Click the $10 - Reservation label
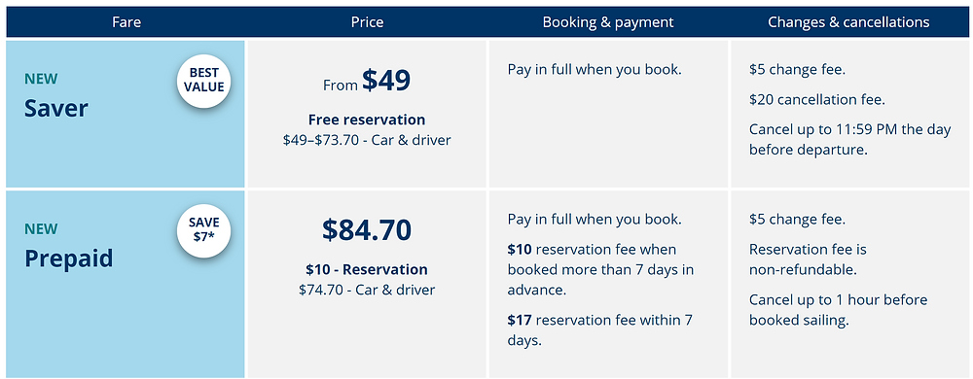 [x=367, y=269]
